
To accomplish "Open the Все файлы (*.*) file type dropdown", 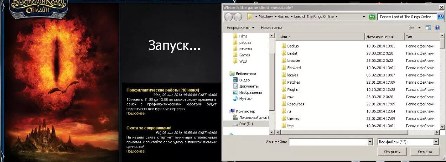I will click(436, 142).
